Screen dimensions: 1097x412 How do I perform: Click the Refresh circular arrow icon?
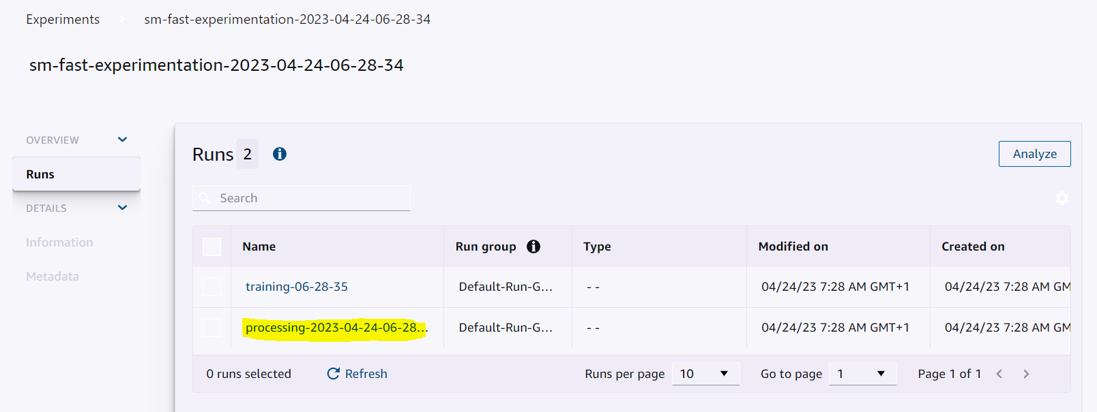pos(333,373)
